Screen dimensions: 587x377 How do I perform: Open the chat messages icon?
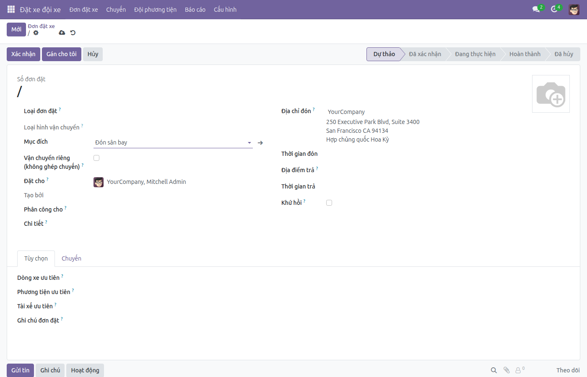tap(536, 9)
